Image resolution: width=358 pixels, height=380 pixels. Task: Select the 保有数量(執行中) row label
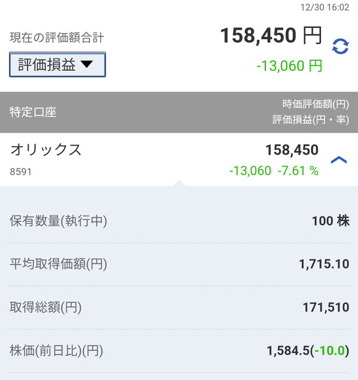click(x=58, y=222)
